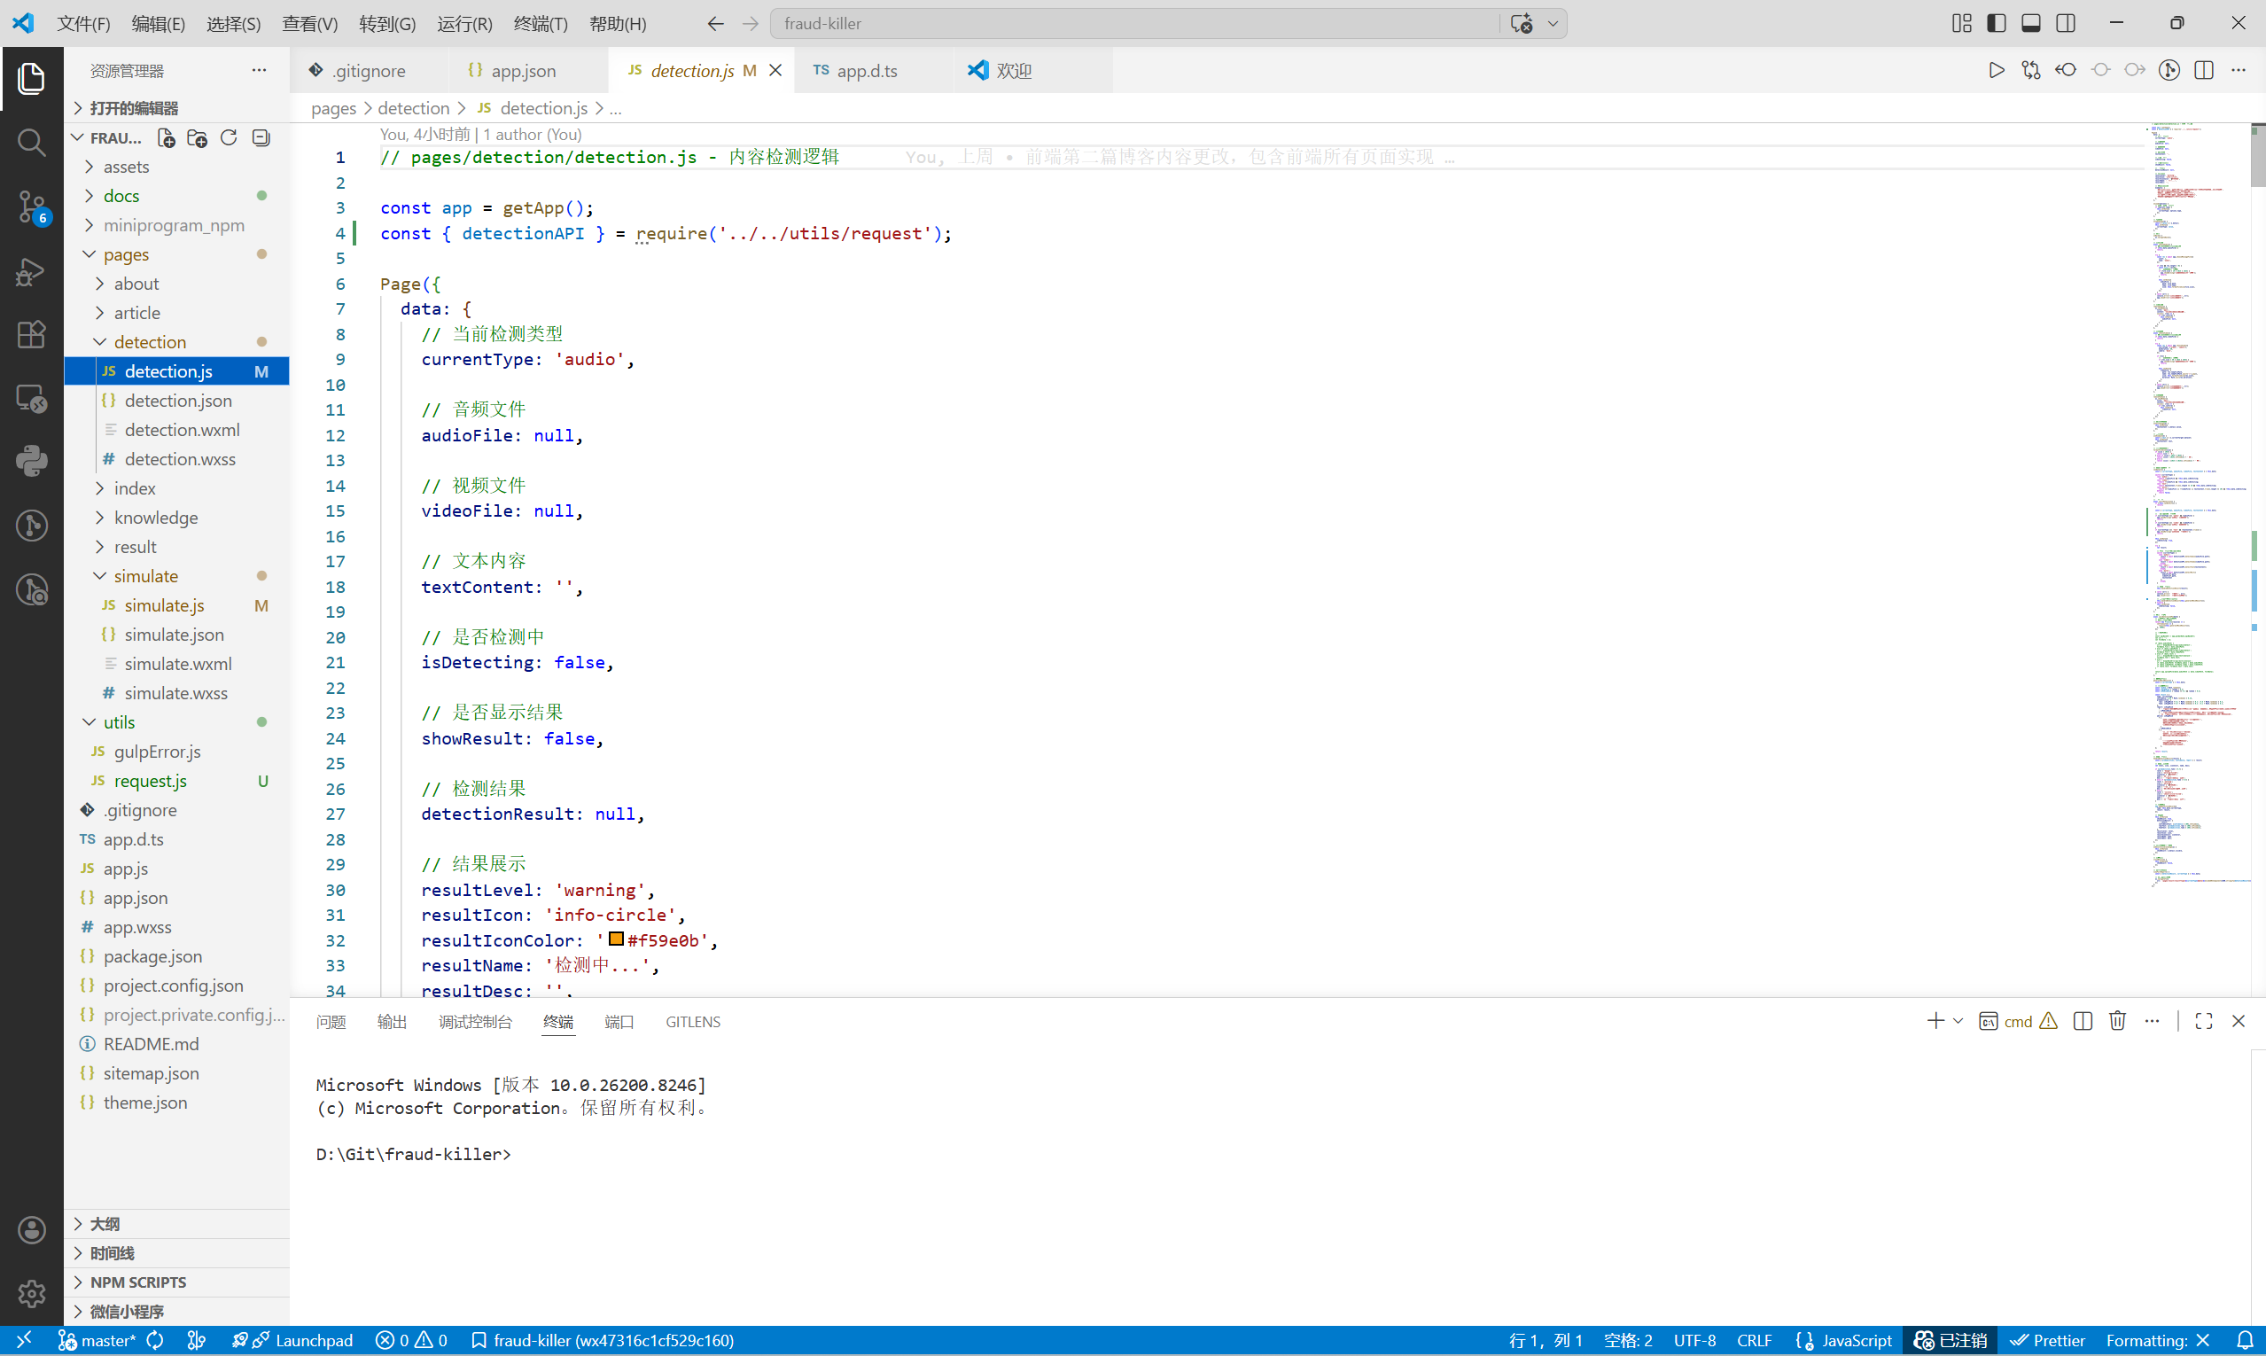This screenshot has width=2266, height=1356.
Task: Toggle the bottom panel layout button
Action: click(x=2031, y=23)
